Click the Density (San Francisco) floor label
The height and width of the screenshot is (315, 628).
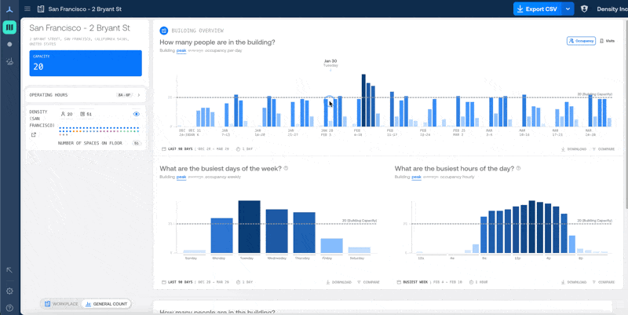(42, 119)
